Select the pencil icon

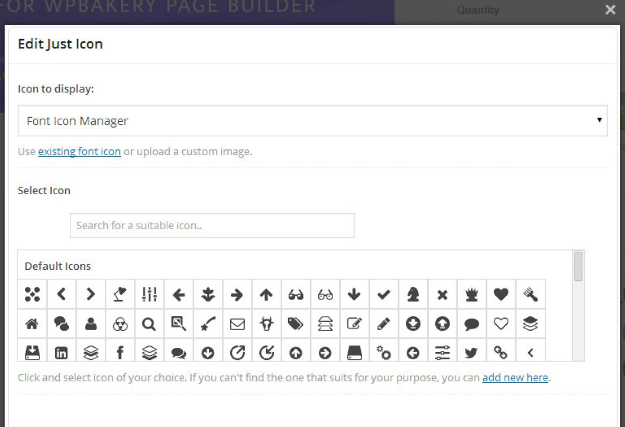click(x=383, y=324)
